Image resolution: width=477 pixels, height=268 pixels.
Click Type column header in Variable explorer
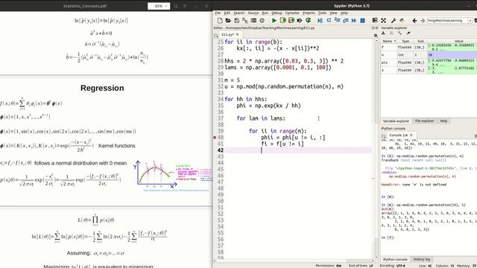[x=405, y=41]
